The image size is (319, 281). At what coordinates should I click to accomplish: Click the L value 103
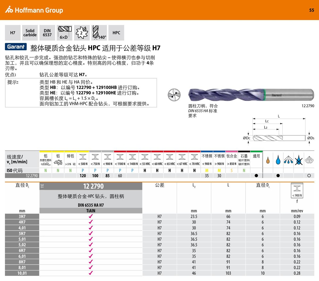click(x=228, y=273)
